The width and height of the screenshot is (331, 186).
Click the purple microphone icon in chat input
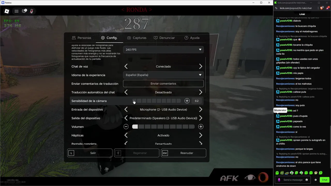click(x=279, y=180)
